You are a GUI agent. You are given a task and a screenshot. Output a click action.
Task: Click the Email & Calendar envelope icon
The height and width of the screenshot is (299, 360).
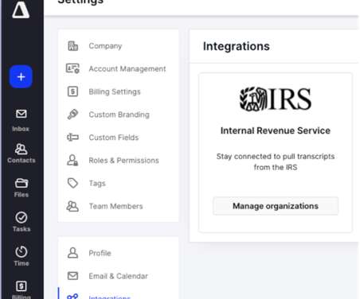coord(72,276)
